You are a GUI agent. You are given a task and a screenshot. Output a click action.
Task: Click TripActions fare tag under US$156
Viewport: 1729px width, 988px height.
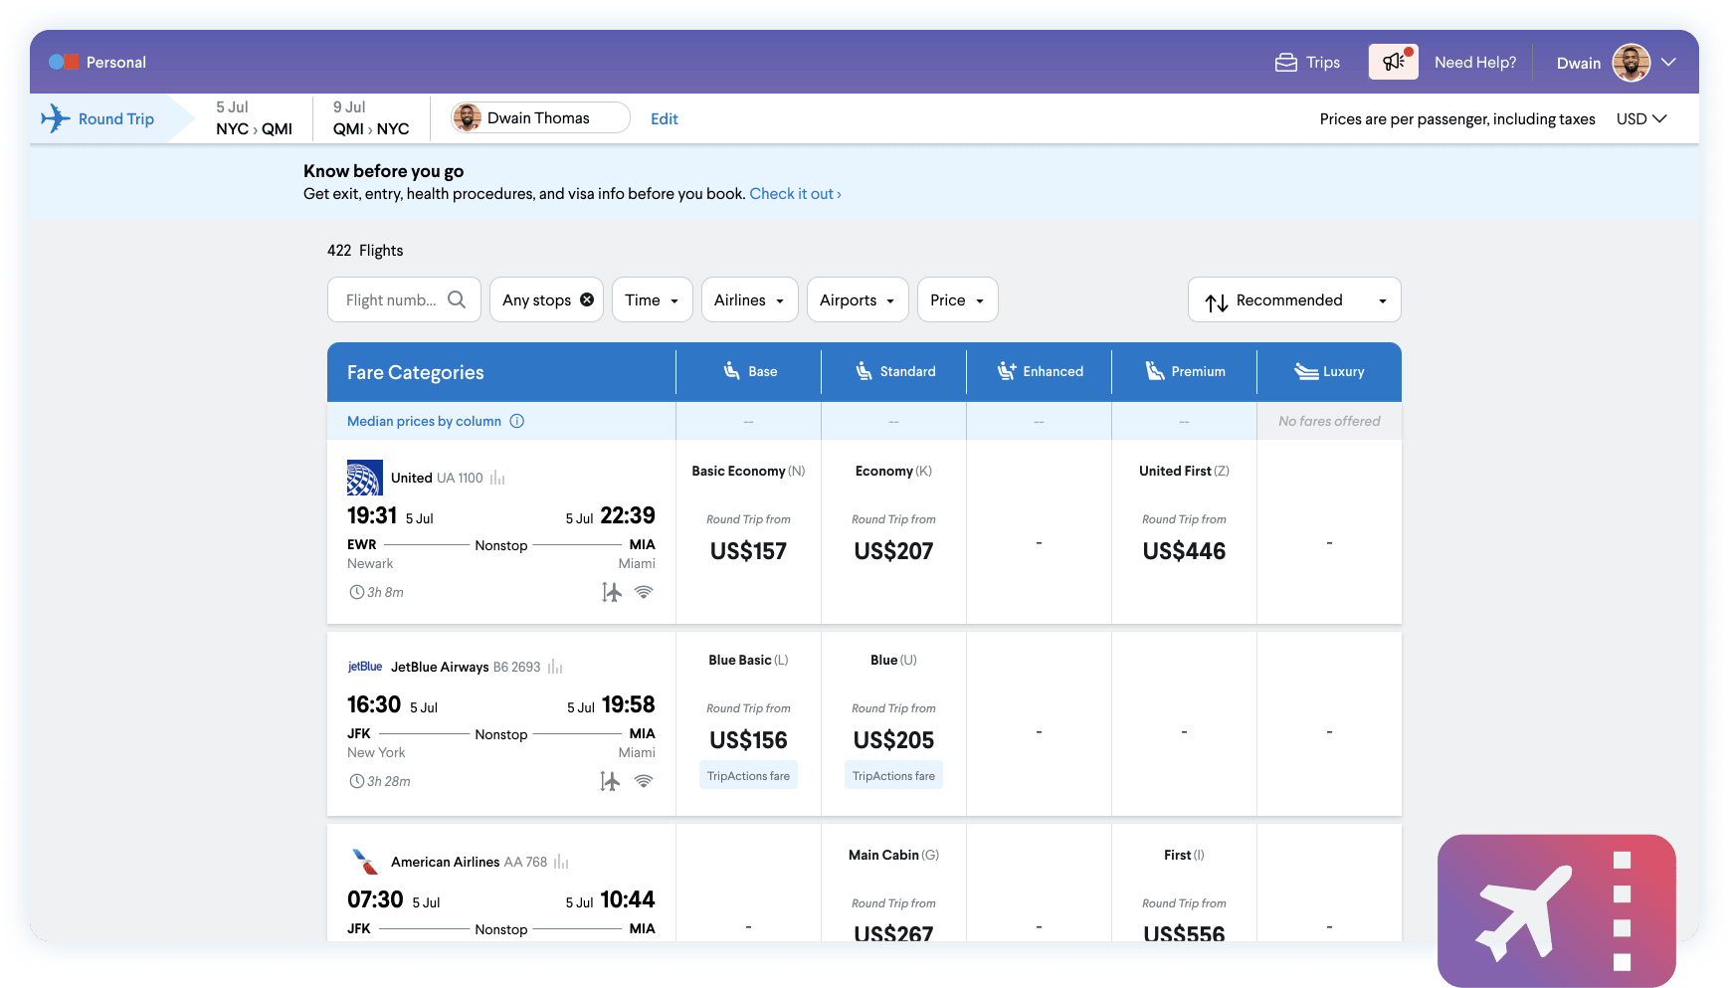tap(748, 776)
